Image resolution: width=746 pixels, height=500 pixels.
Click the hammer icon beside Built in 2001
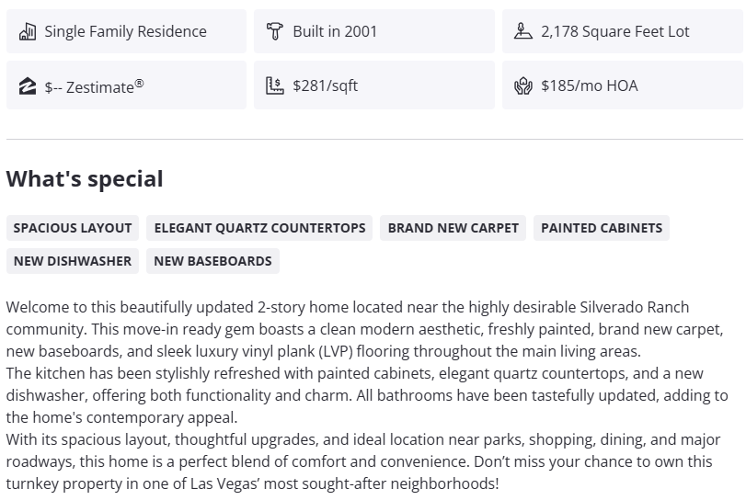coord(274,31)
